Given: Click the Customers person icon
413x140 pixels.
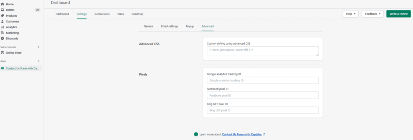Looking at the screenshot, I should 2,21.
